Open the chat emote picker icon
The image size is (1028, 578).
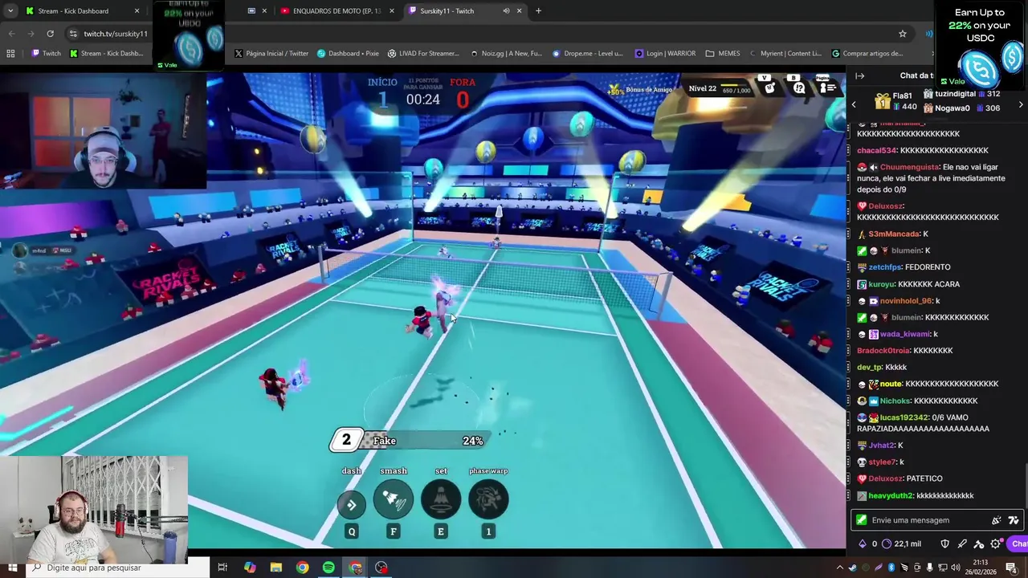point(1013,520)
